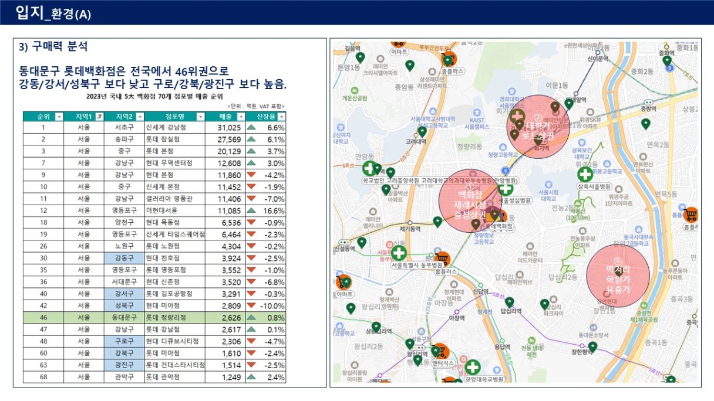Open the 순위 column filter dropdown
Viewport: 714px width, 401px height.
[58, 117]
